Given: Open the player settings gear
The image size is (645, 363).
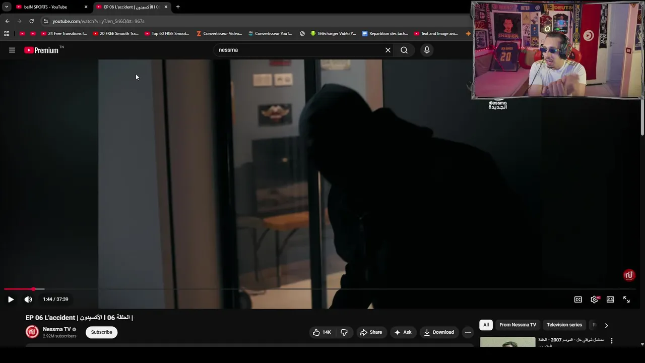Looking at the screenshot, I should [594, 299].
